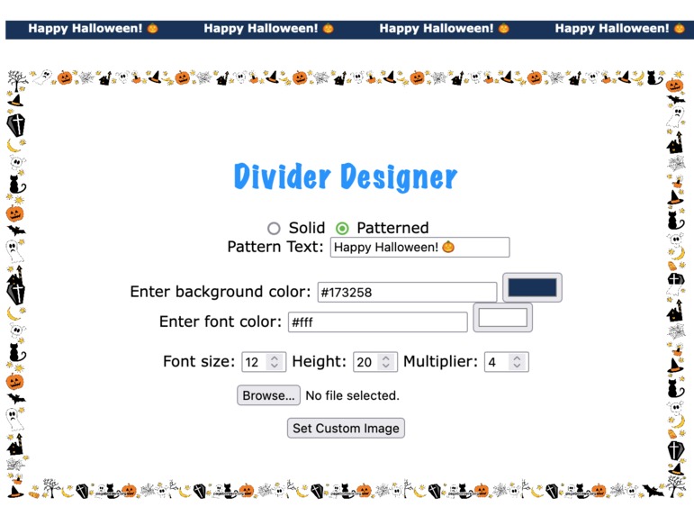Click the font color text field
This screenshot has width=694, height=516.
(x=377, y=322)
